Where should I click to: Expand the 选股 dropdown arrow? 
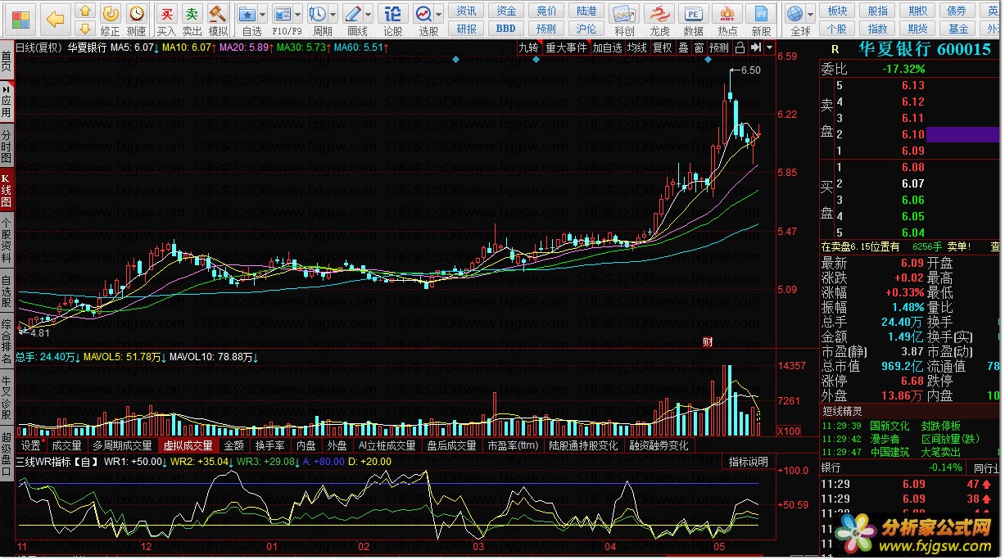[x=439, y=14]
